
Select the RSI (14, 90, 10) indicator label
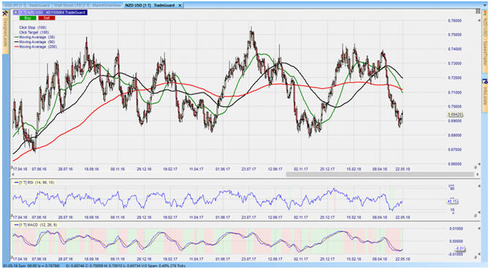pos(34,182)
